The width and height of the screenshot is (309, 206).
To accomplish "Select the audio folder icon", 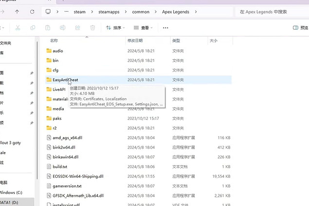I will [49, 51].
